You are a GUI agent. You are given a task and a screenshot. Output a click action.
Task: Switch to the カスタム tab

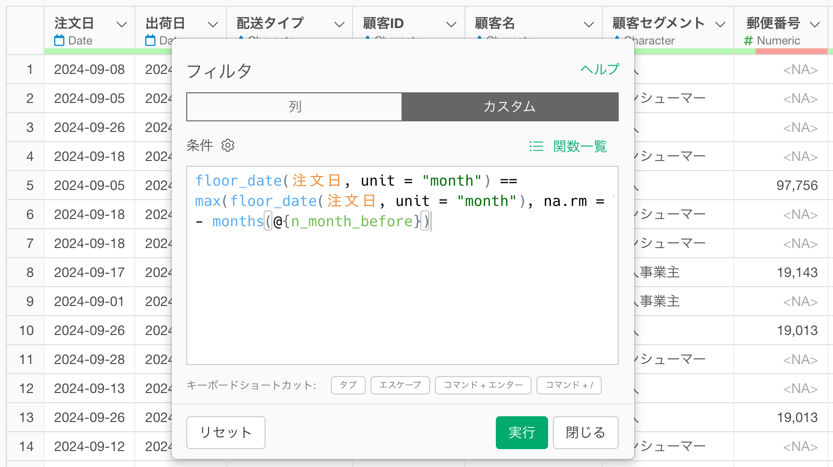point(510,107)
